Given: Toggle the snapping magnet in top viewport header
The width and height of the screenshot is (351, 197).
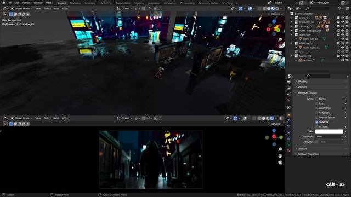Looking at the screenshot, I should pyautogui.click(x=144, y=9).
